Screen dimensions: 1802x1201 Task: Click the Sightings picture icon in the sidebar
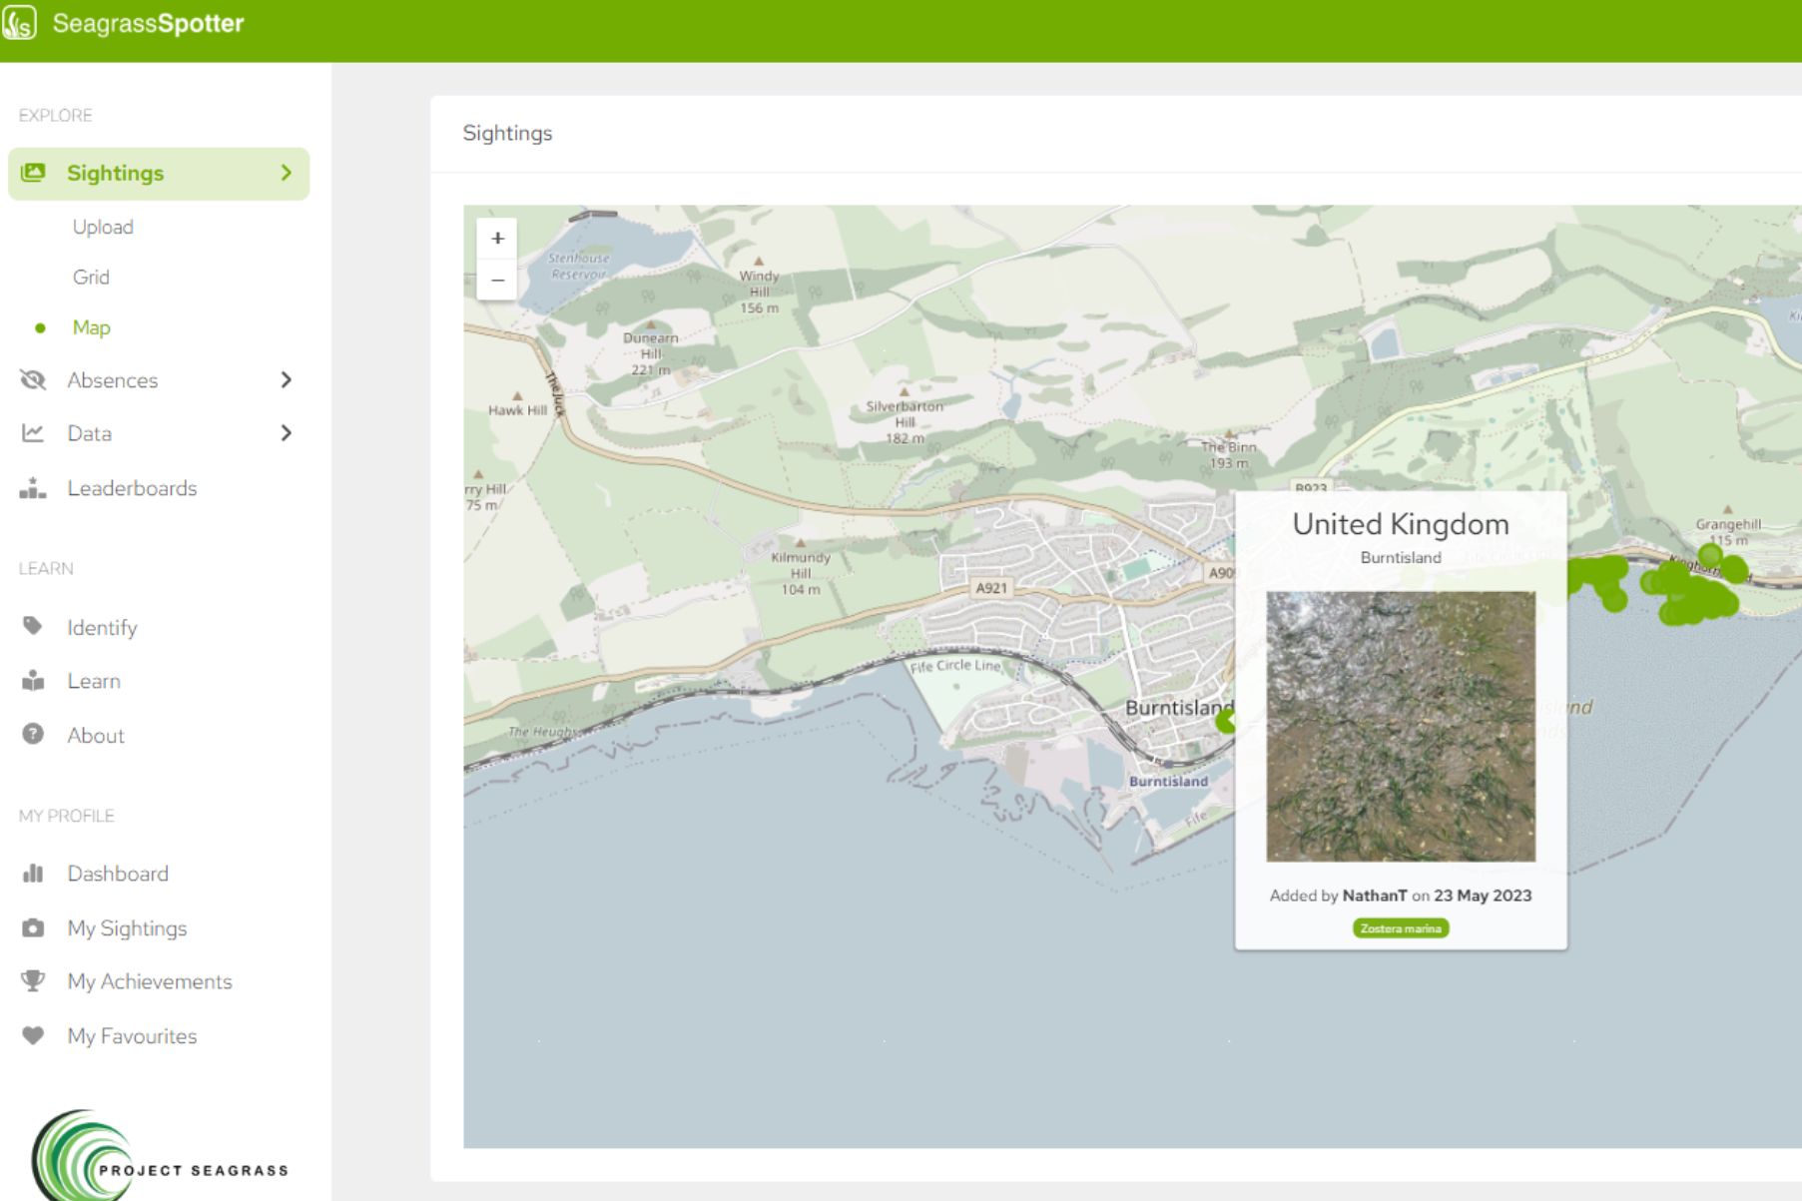(x=35, y=172)
